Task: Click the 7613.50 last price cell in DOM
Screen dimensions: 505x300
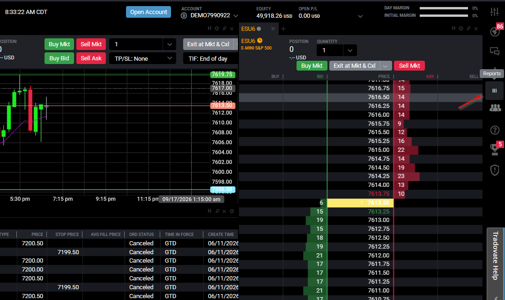Action: [360, 203]
